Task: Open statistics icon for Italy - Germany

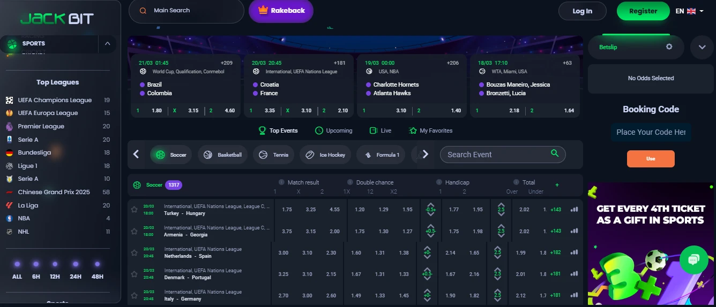Action: pyautogui.click(x=575, y=295)
